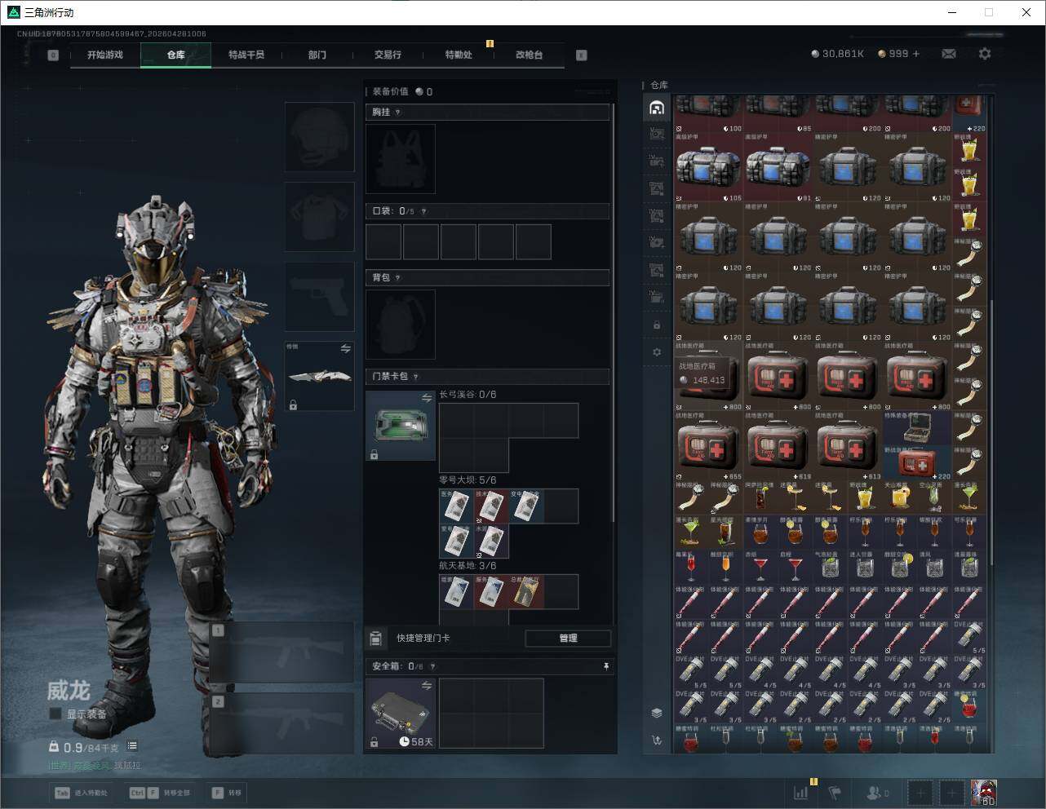
Task: Select the equipped melee knife
Action: [x=320, y=377]
